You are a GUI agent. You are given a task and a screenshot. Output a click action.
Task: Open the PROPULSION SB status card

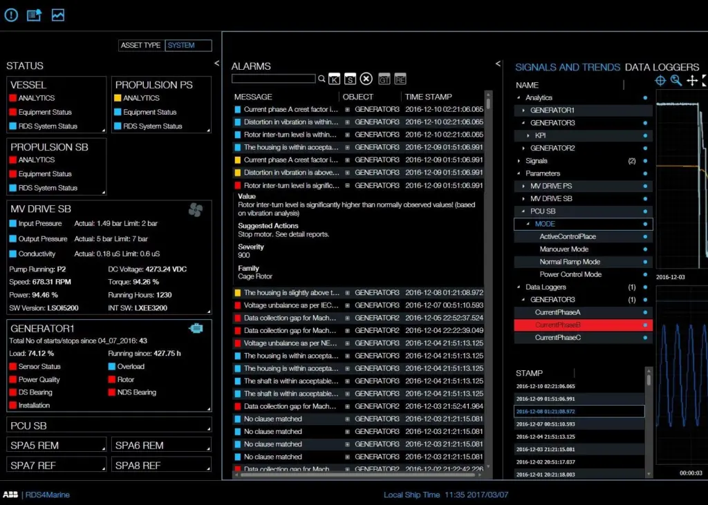(57, 166)
